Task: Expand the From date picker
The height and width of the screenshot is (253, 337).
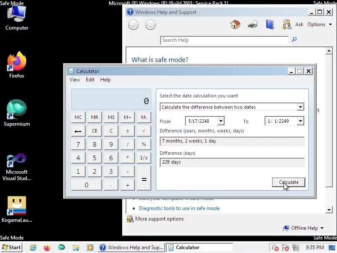Action: [x=221, y=121]
